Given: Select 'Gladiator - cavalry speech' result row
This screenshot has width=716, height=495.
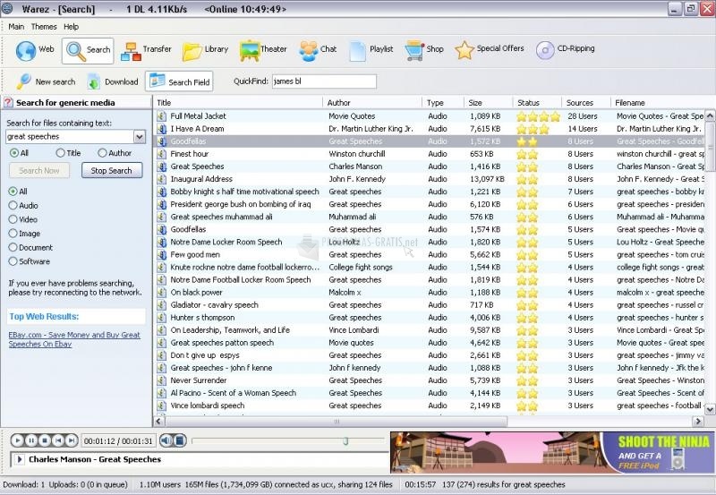Looking at the screenshot, I should pos(430,305).
